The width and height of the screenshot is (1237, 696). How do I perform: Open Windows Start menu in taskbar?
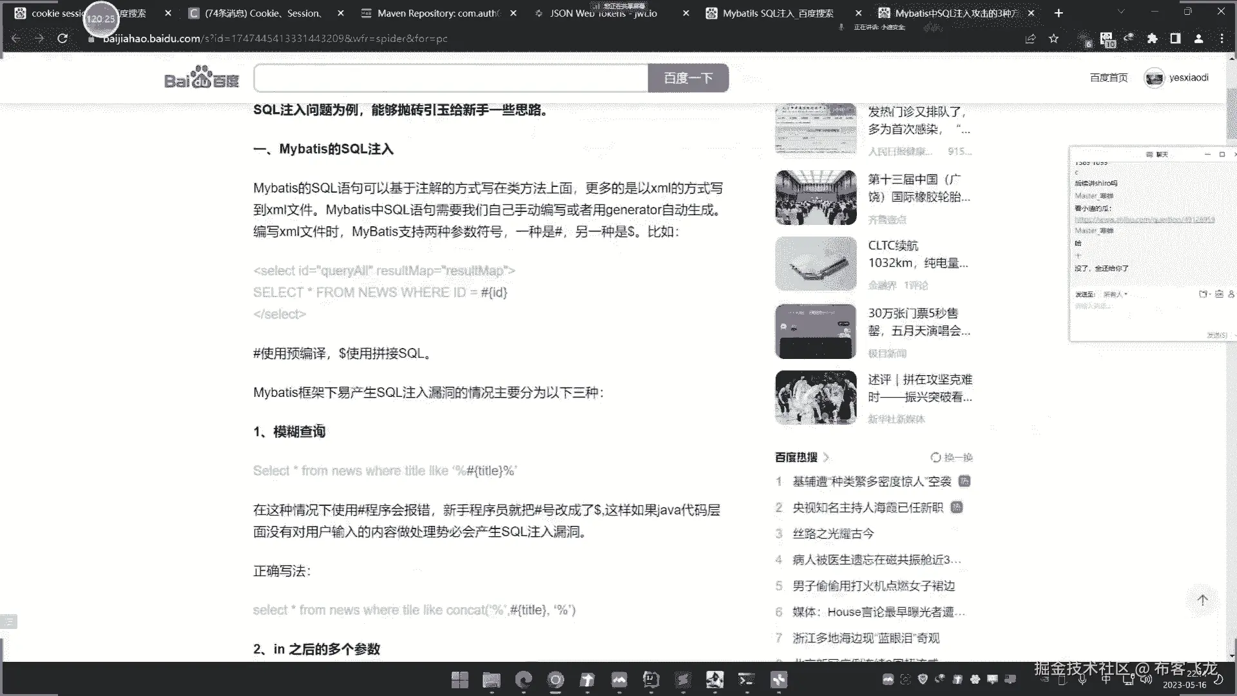coord(459,679)
